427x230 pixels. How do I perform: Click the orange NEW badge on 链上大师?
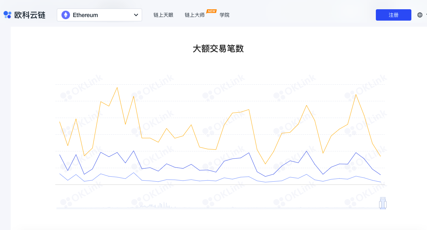coord(211,11)
